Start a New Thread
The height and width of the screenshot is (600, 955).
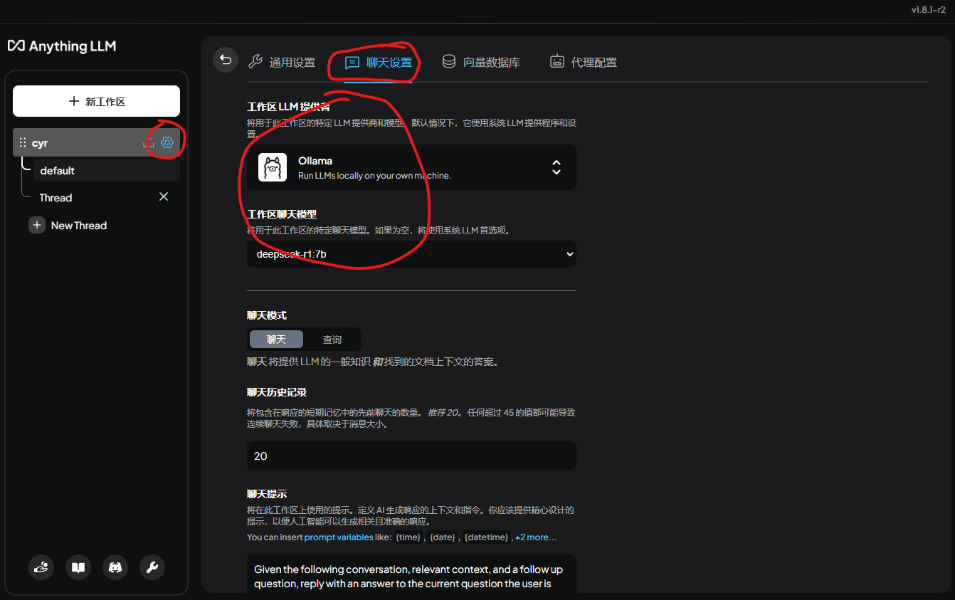(x=68, y=225)
